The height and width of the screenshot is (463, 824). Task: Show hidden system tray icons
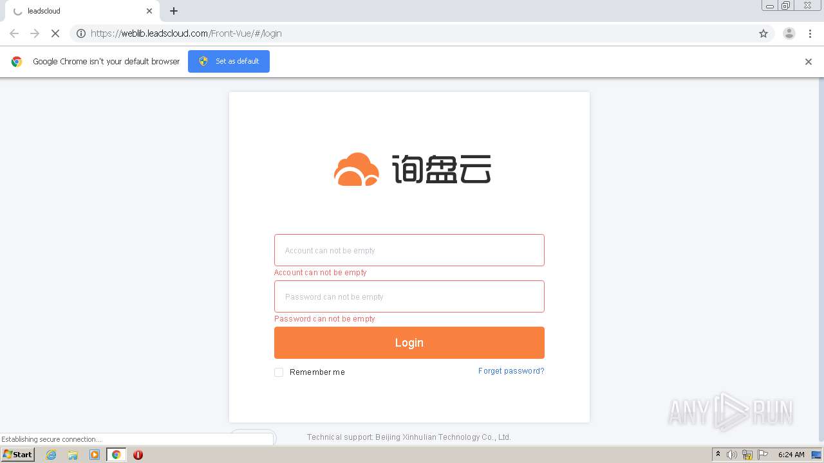[x=718, y=455]
